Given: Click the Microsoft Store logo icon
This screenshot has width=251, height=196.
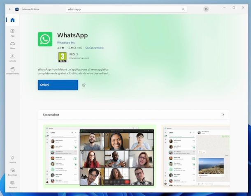Looking at the screenshot, I should tap(17, 9).
